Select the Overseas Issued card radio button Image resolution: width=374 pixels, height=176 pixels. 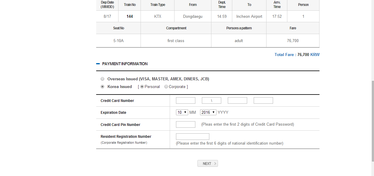(102, 79)
